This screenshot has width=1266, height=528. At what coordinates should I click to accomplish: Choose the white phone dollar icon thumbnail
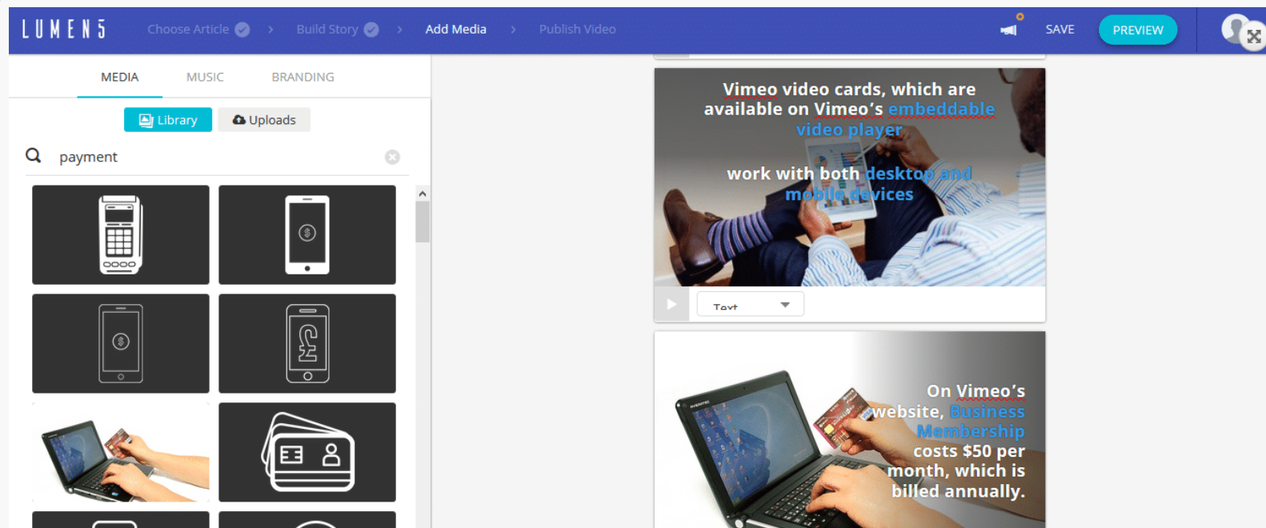307,234
